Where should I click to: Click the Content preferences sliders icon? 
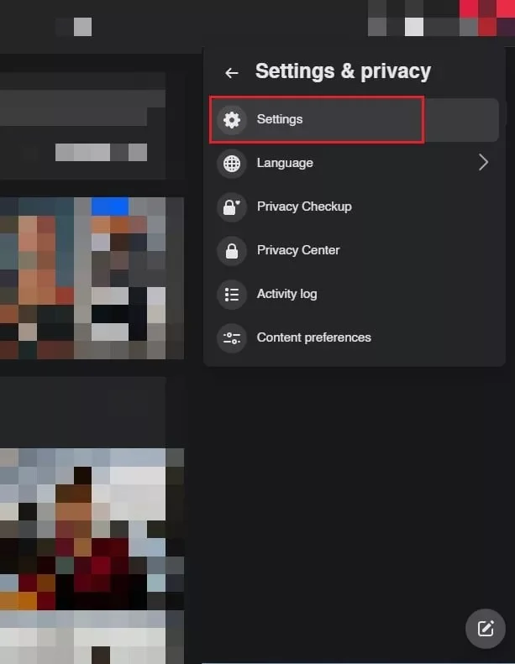(231, 337)
